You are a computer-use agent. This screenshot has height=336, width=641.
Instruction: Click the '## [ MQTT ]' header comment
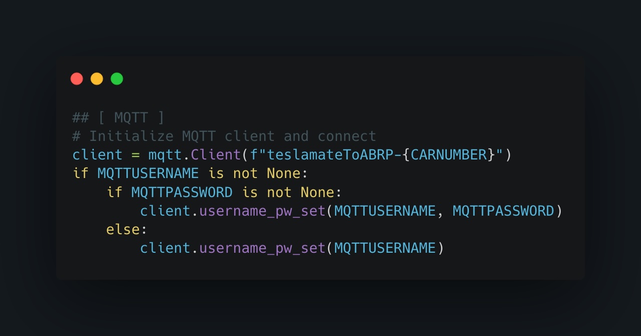point(118,117)
